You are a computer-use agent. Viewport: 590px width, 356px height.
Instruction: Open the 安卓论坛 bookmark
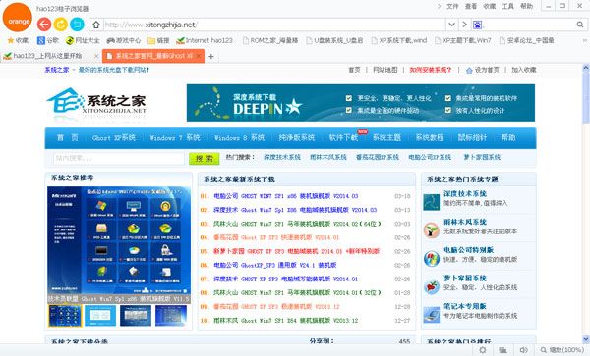pos(526,40)
